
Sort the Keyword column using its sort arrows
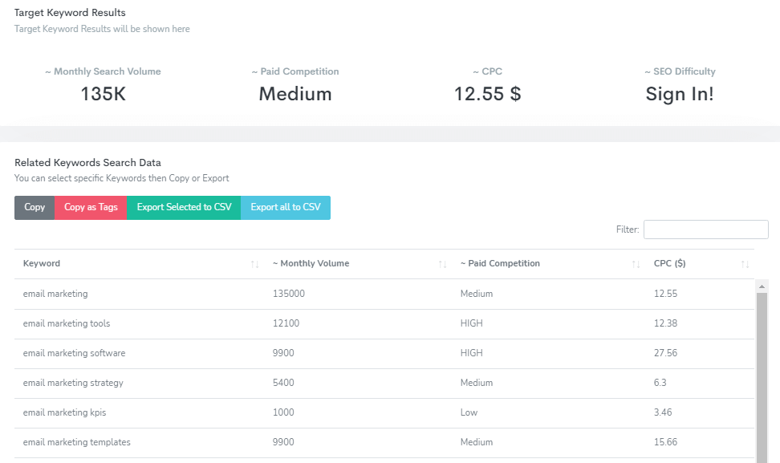click(x=254, y=263)
